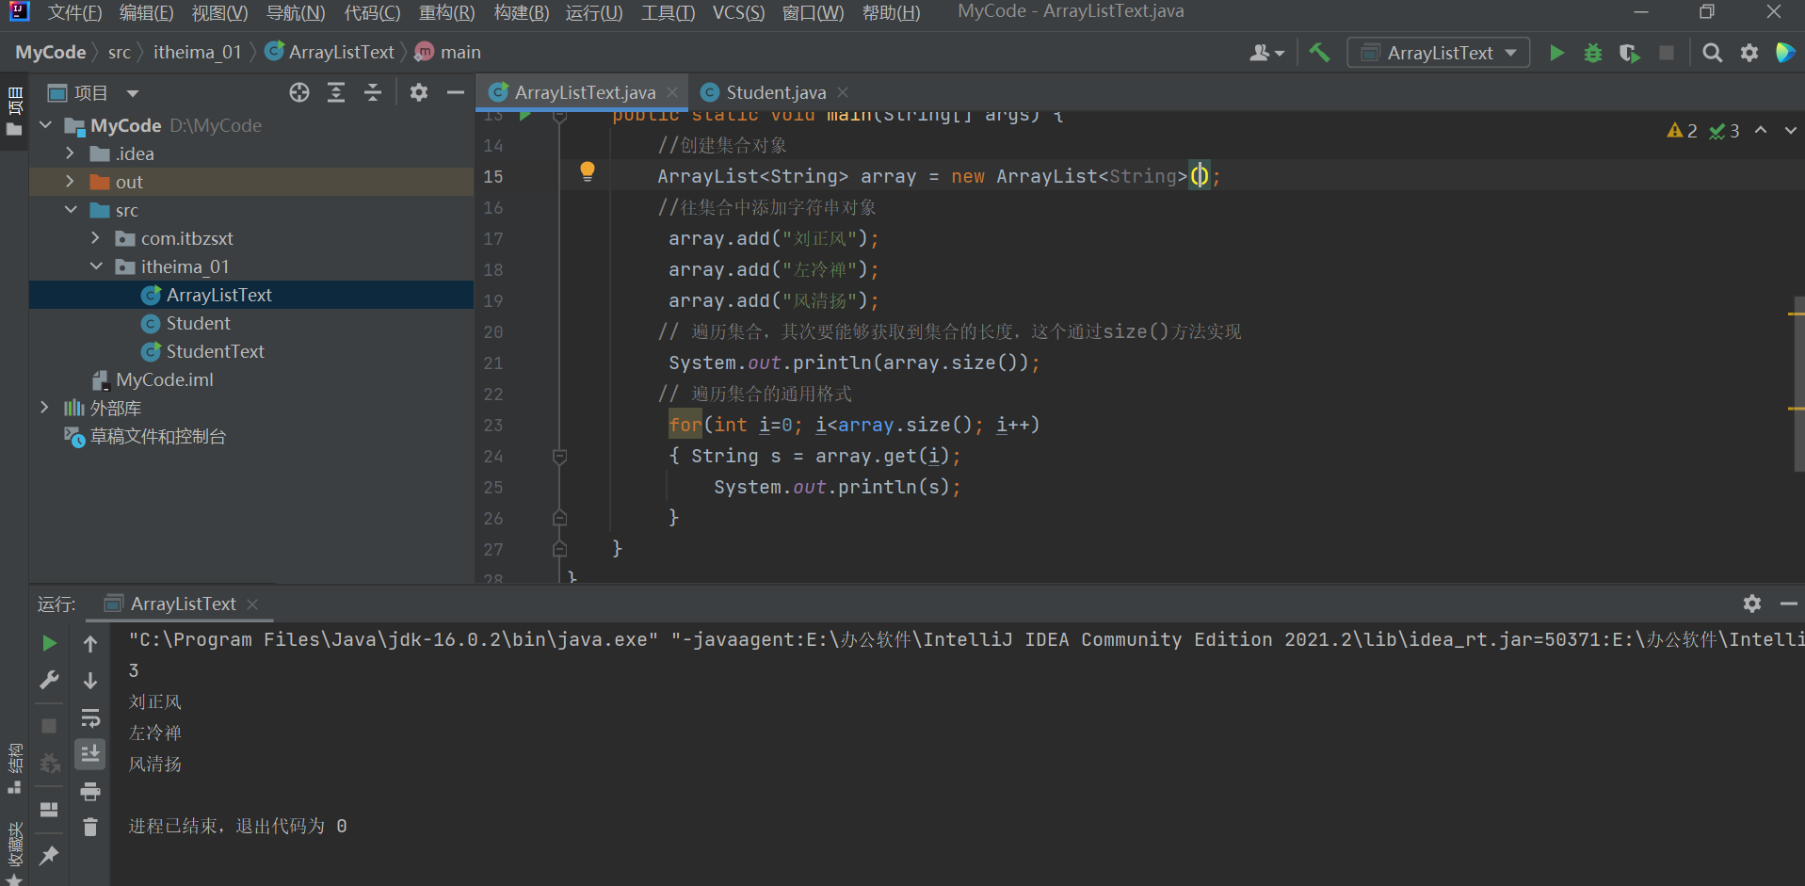1805x886 pixels.
Task: Click the main method breadcrumb
Action: pyautogui.click(x=449, y=53)
